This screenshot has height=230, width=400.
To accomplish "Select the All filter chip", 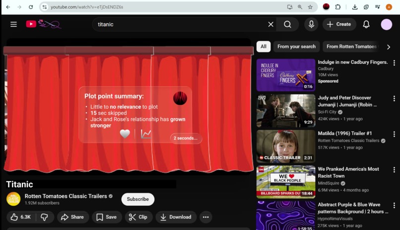I will [x=264, y=46].
